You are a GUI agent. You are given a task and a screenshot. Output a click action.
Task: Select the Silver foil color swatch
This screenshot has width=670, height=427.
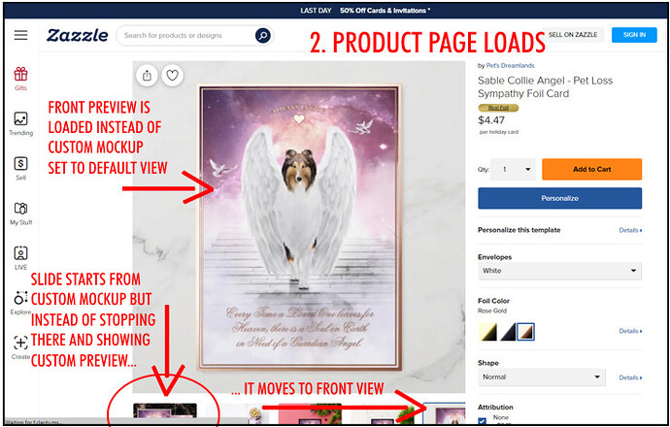coord(508,332)
